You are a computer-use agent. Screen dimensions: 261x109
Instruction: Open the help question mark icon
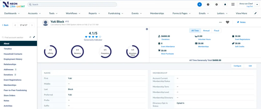pos(208,5)
